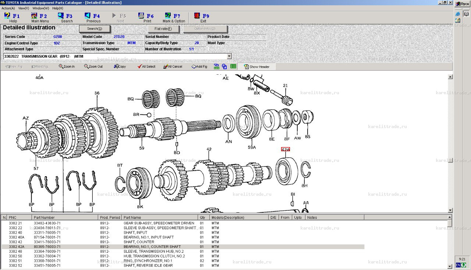
Task: Click the Models(Description) column header
Action: tap(239, 217)
